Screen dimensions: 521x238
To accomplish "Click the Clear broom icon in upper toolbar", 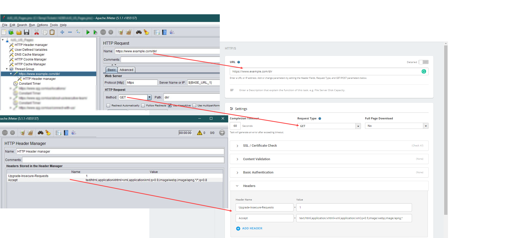I will (x=121, y=32).
